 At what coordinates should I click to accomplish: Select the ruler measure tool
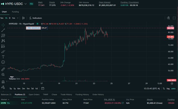click(x=3, y=69)
